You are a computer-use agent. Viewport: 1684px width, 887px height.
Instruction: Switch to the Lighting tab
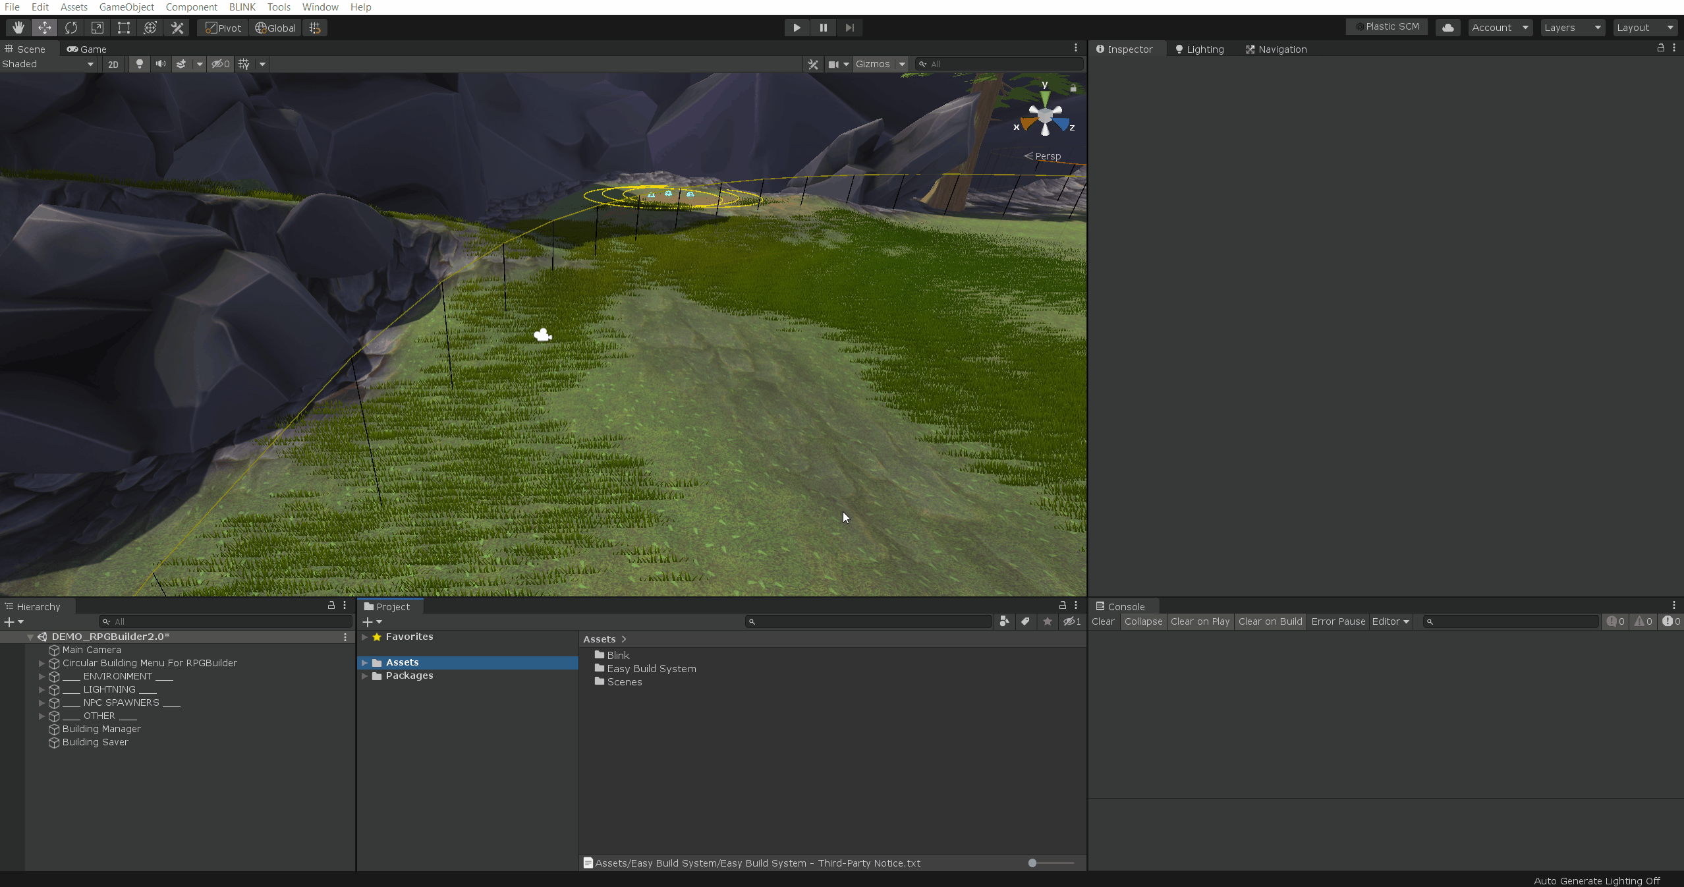pyautogui.click(x=1199, y=49)
